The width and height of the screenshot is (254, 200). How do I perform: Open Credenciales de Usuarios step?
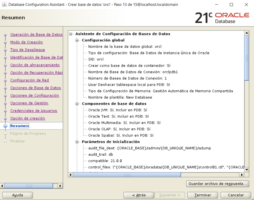point(34,110)
